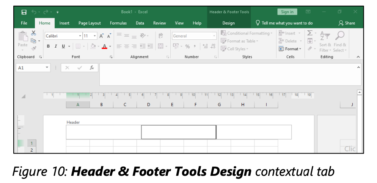Click the Undo arrow in the quick access toolbar

tap(34, 12)
